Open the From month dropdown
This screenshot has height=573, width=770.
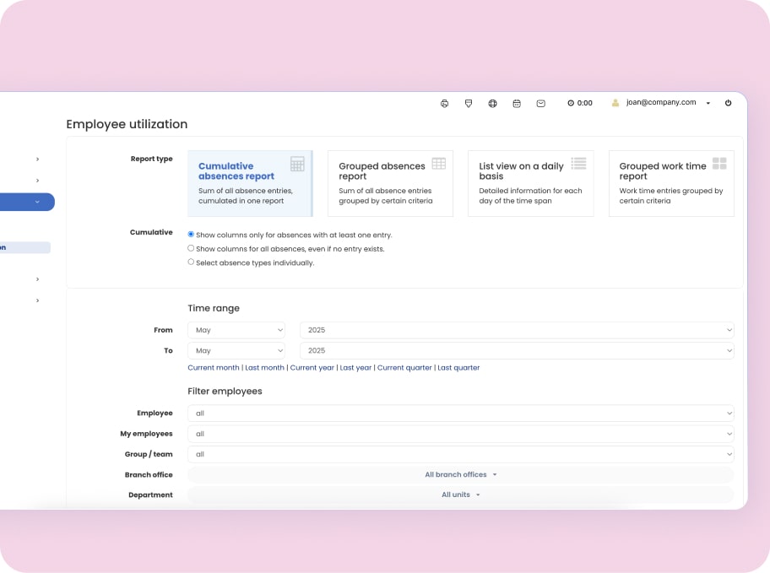point(236,330)
